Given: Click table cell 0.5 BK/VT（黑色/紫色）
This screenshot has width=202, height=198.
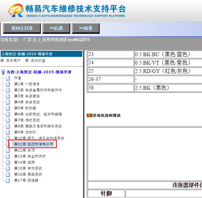Looking at the screenshot, I should 168,63.
